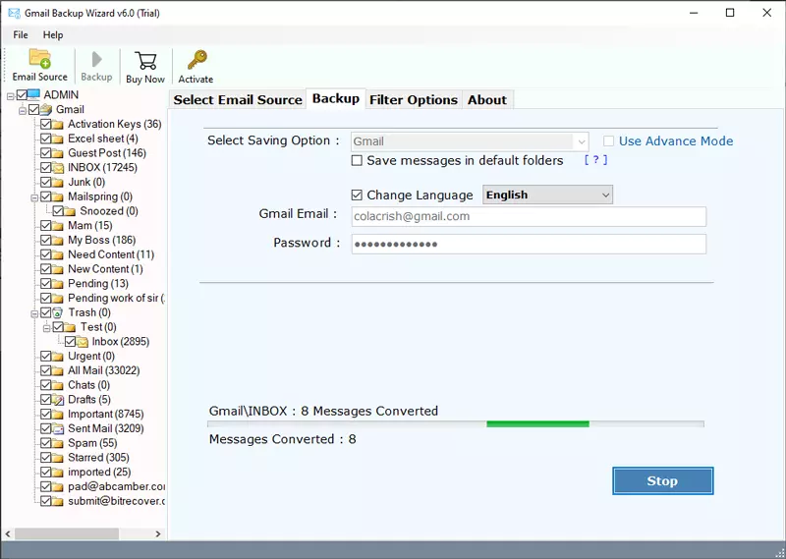Click the My Boss folder icon
The height and width of the screenshot is (559, 786).
(58, 240)
